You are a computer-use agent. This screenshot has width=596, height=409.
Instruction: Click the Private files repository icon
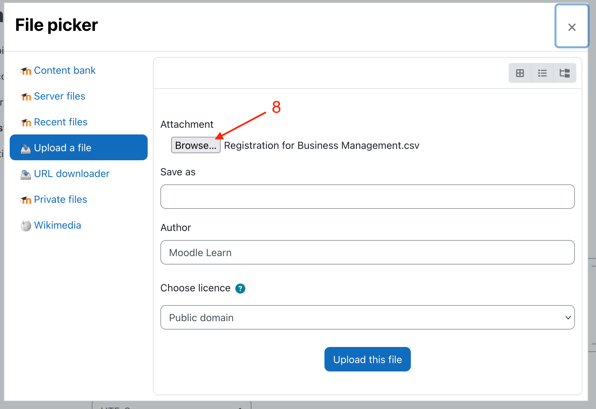coord(26,200)
